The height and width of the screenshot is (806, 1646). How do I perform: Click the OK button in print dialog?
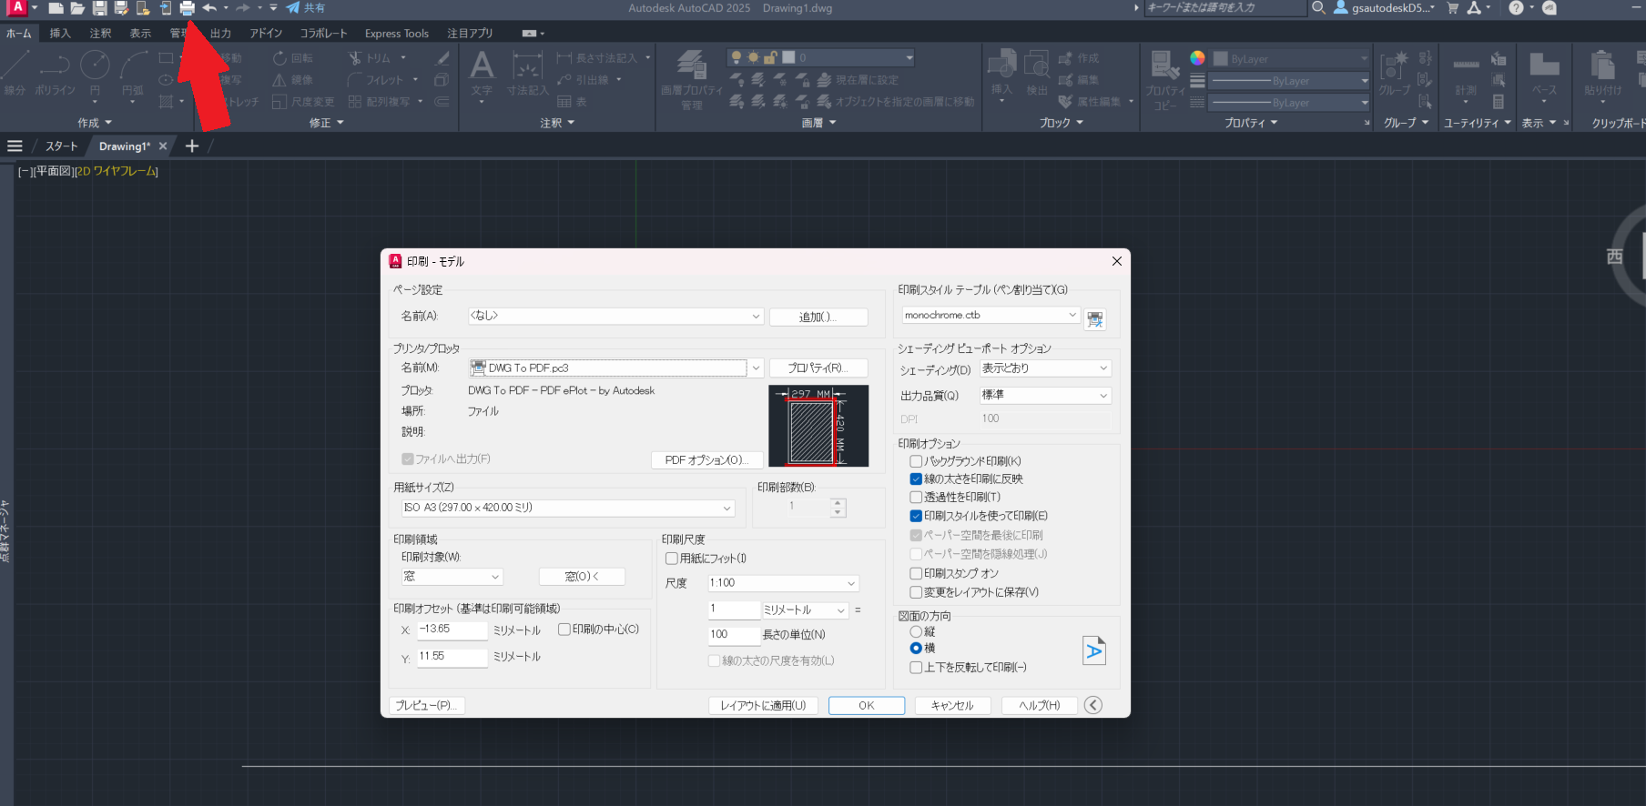866,706
